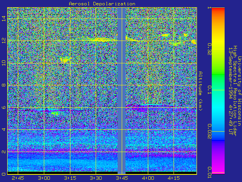Screen dimensions: 242x182
Task: Select the 3:00 time axis label
Action: (44, 178)
